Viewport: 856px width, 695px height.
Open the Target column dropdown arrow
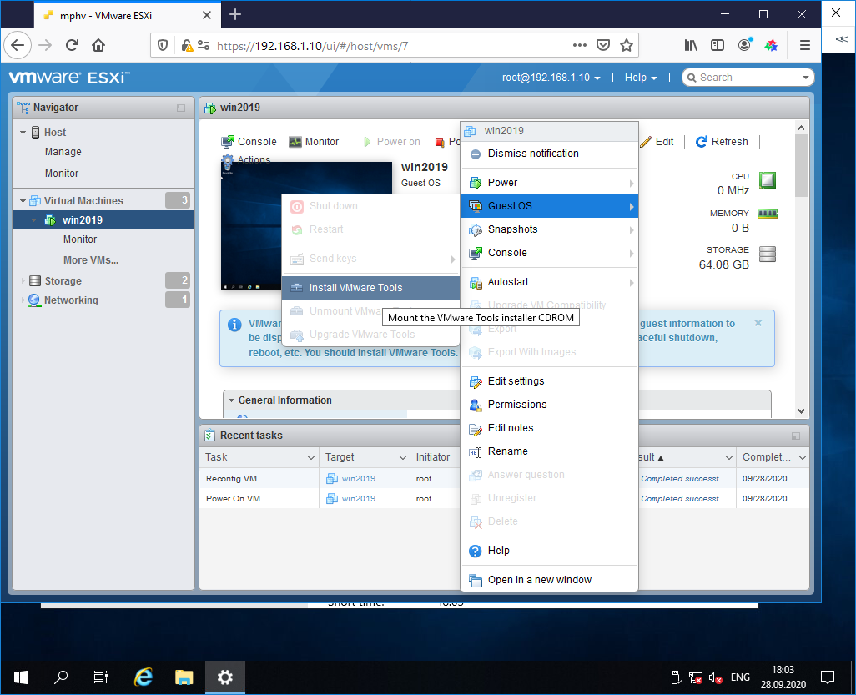(x=402, y=457)
